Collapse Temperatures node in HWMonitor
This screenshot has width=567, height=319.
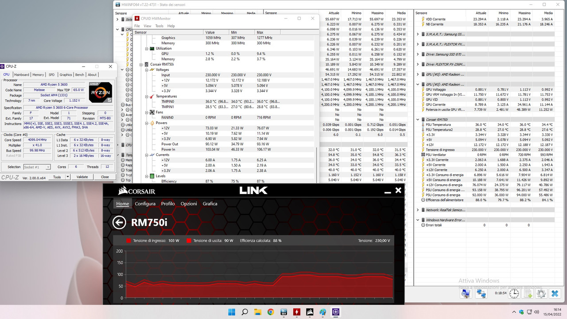147,96
